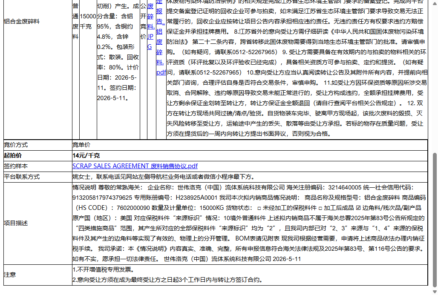
Task: Click the 注意 row label
Action: pos(10,275)
